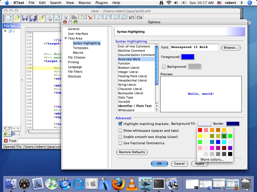Open the Macros menu
Viewport: 257px width, 192px height.
(x=85, y=3)
